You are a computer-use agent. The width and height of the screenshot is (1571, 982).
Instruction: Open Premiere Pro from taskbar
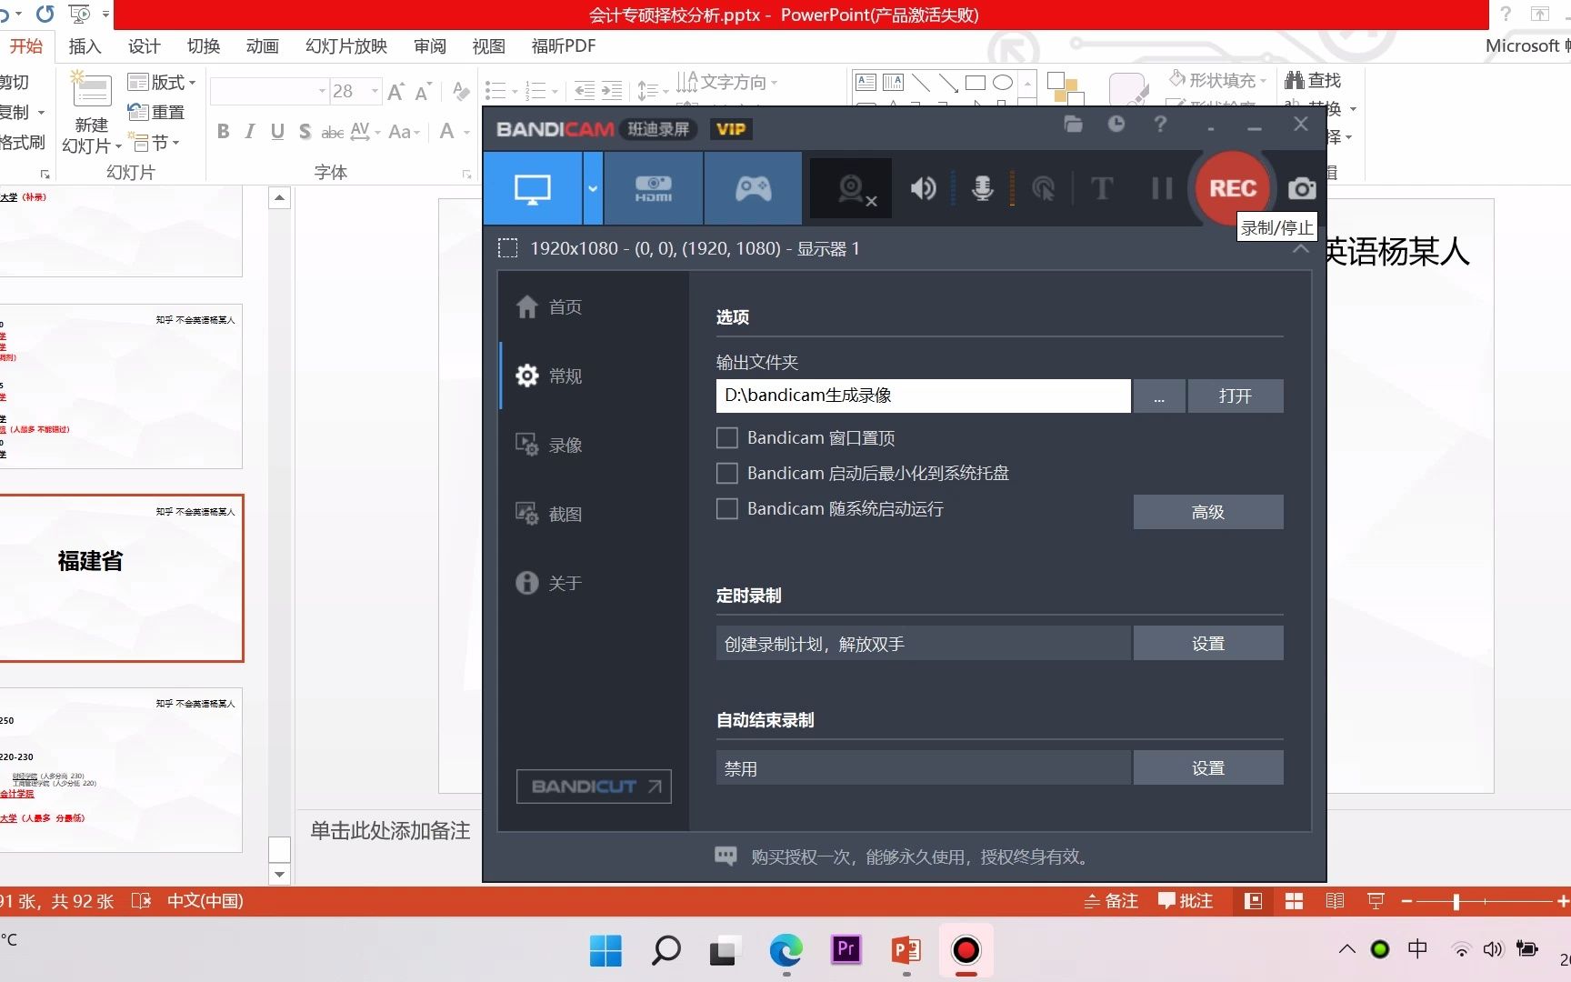[846, 950]
